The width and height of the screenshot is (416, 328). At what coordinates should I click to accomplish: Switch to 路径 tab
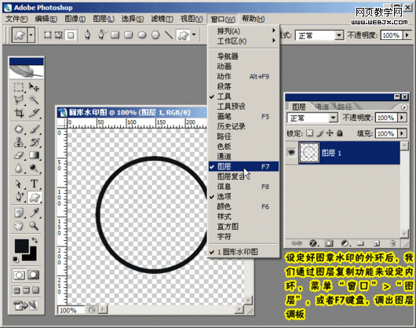[345, 107]
